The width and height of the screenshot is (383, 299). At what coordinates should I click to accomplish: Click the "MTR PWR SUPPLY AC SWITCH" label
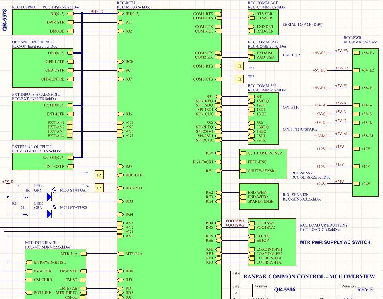pyautogui.click(x=335, y=242)
